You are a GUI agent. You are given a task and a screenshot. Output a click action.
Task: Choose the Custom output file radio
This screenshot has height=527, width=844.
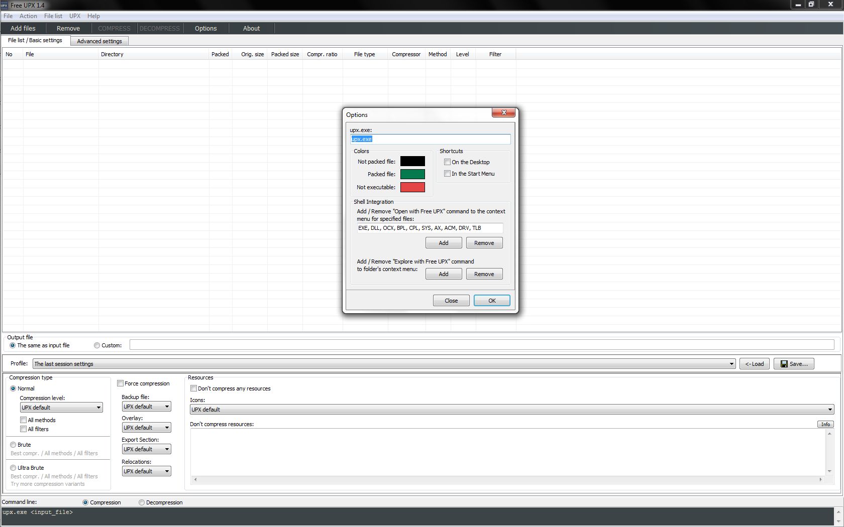pyautogui.click(x=97, y=345)
